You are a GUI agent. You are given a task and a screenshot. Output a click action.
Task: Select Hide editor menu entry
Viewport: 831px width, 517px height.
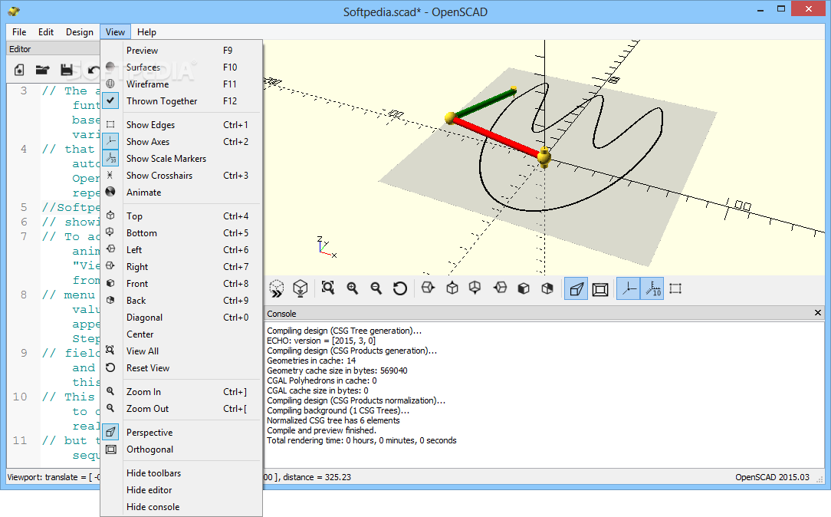(181, 490)
